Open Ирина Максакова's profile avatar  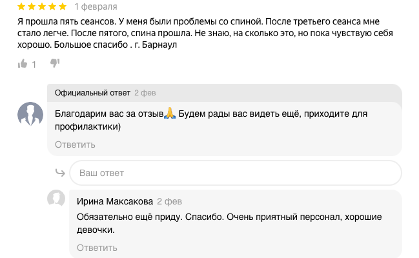[x=57, y=199]
